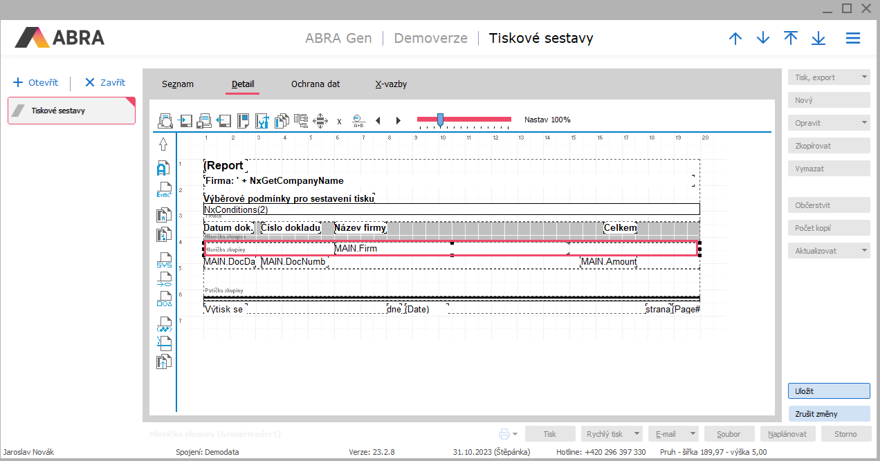Jump to first record arrow icon
The image size is (880, 461).
[x=791, y=39]
